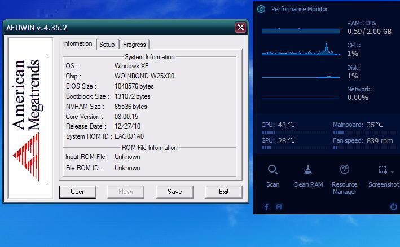Expand the Screenshot dropdown arrow
This screenshot has height=247, width=400.
(x=392, y=173)
